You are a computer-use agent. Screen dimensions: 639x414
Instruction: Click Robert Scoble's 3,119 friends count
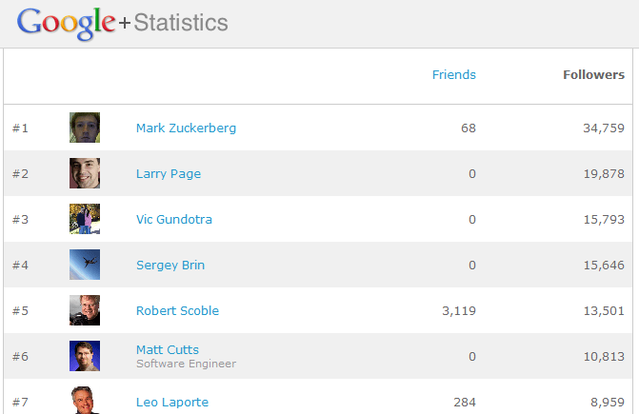[x=459, y=310]
